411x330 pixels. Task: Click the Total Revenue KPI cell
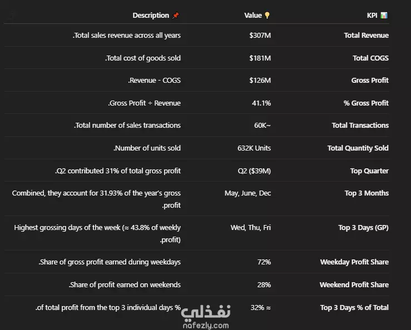click(x=366, y=36)
